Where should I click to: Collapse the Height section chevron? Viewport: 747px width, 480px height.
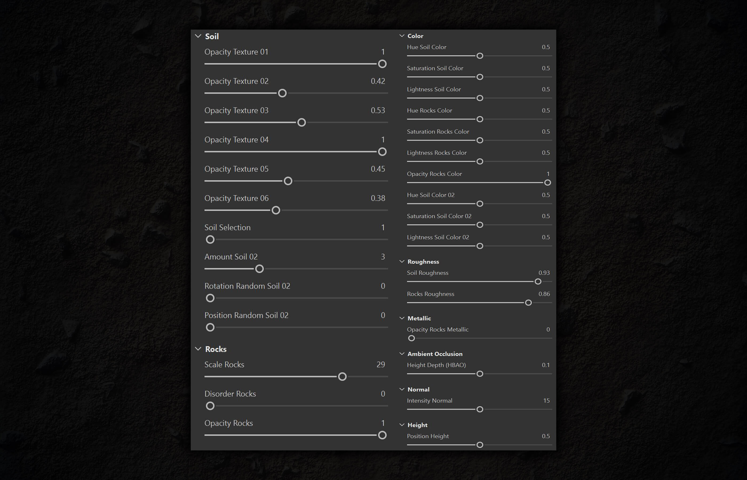point(402,425)
